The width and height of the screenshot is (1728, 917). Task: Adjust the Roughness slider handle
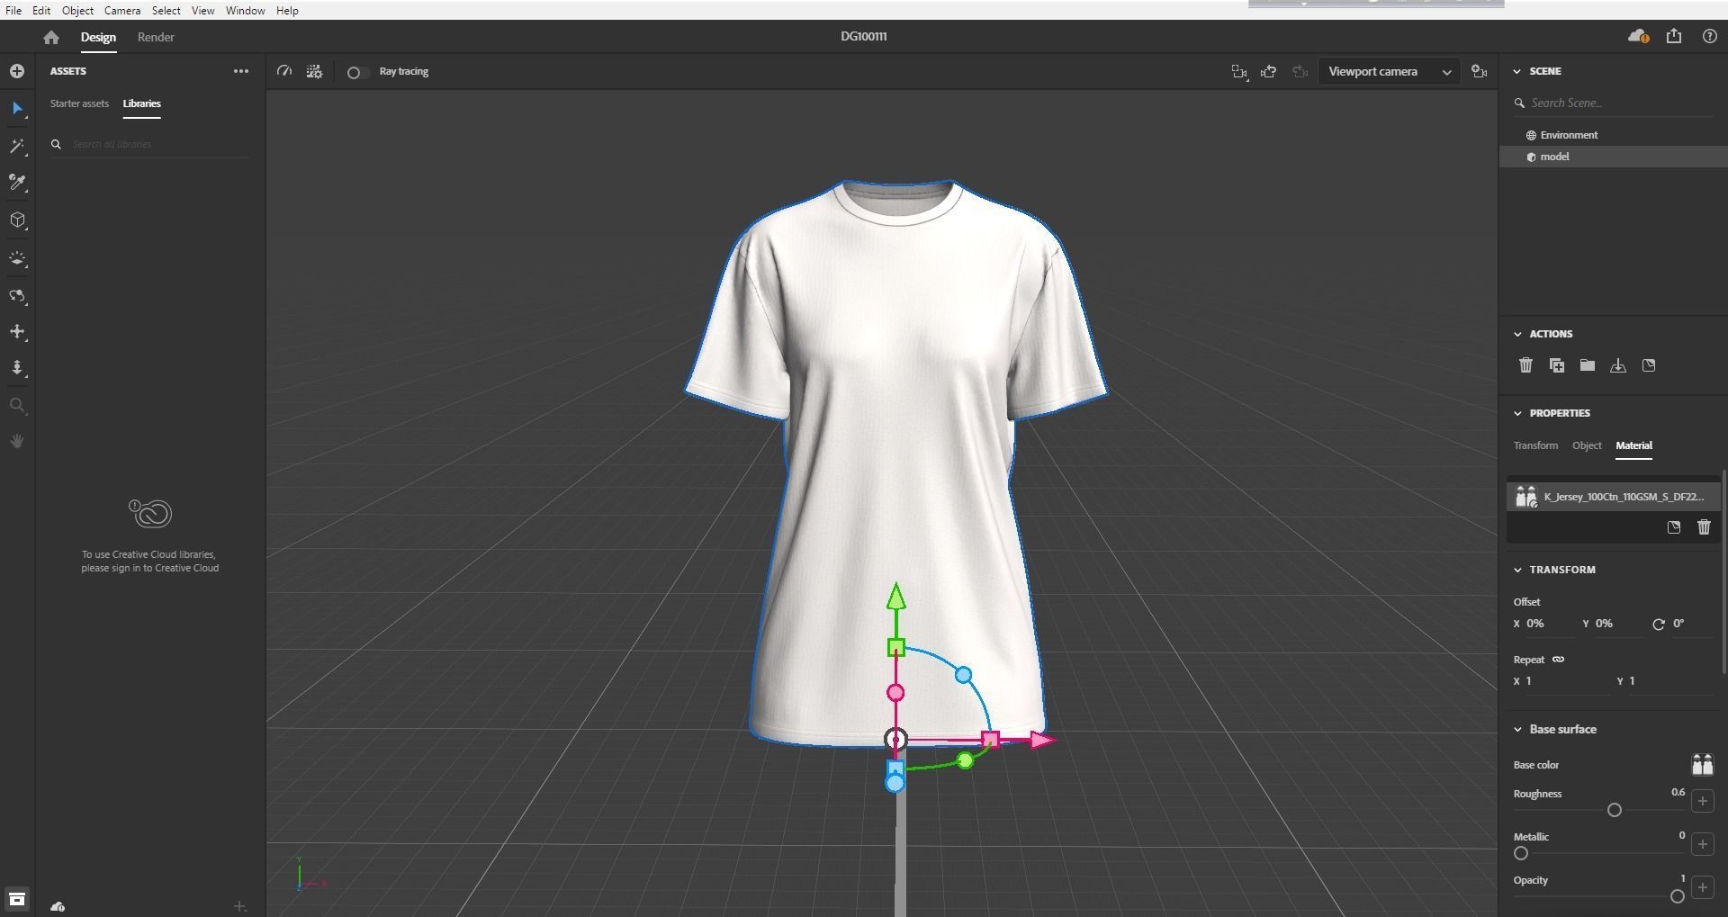tap(1615, 811)
